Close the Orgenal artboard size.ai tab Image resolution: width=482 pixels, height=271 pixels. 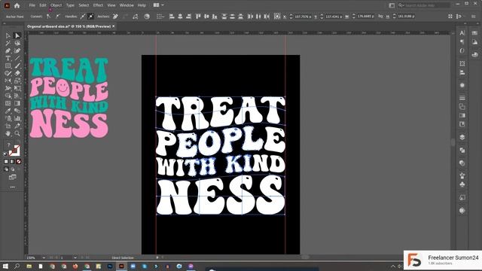click(x=114, y=26)
